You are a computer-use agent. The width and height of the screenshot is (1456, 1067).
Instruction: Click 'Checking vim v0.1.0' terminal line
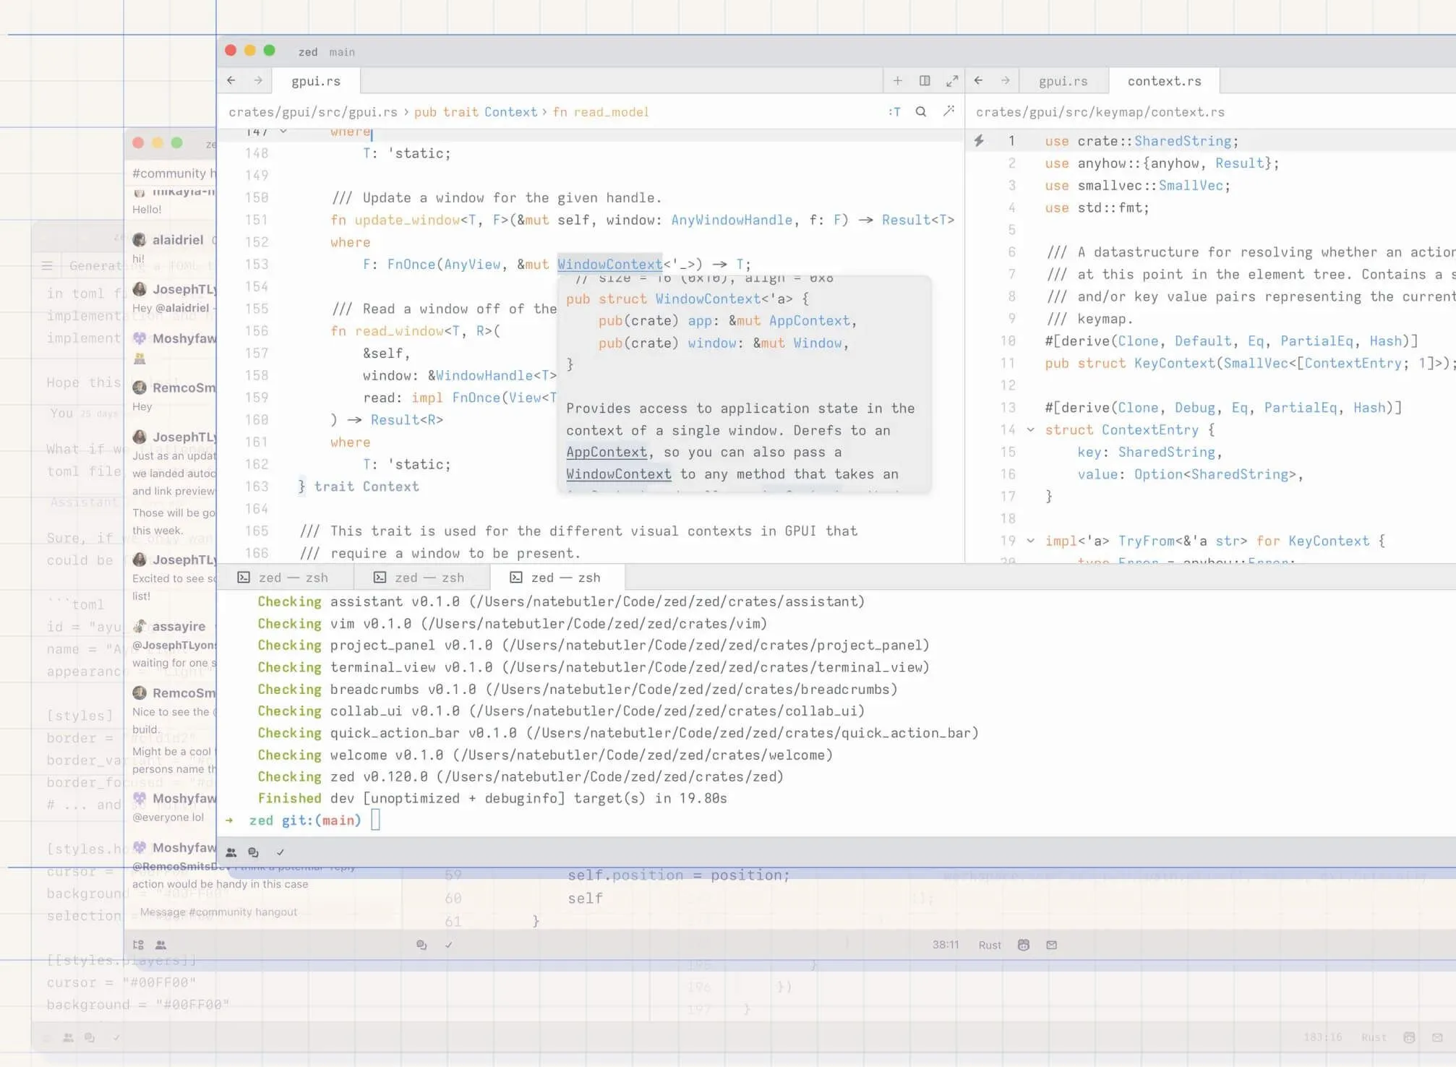point(513,623)
